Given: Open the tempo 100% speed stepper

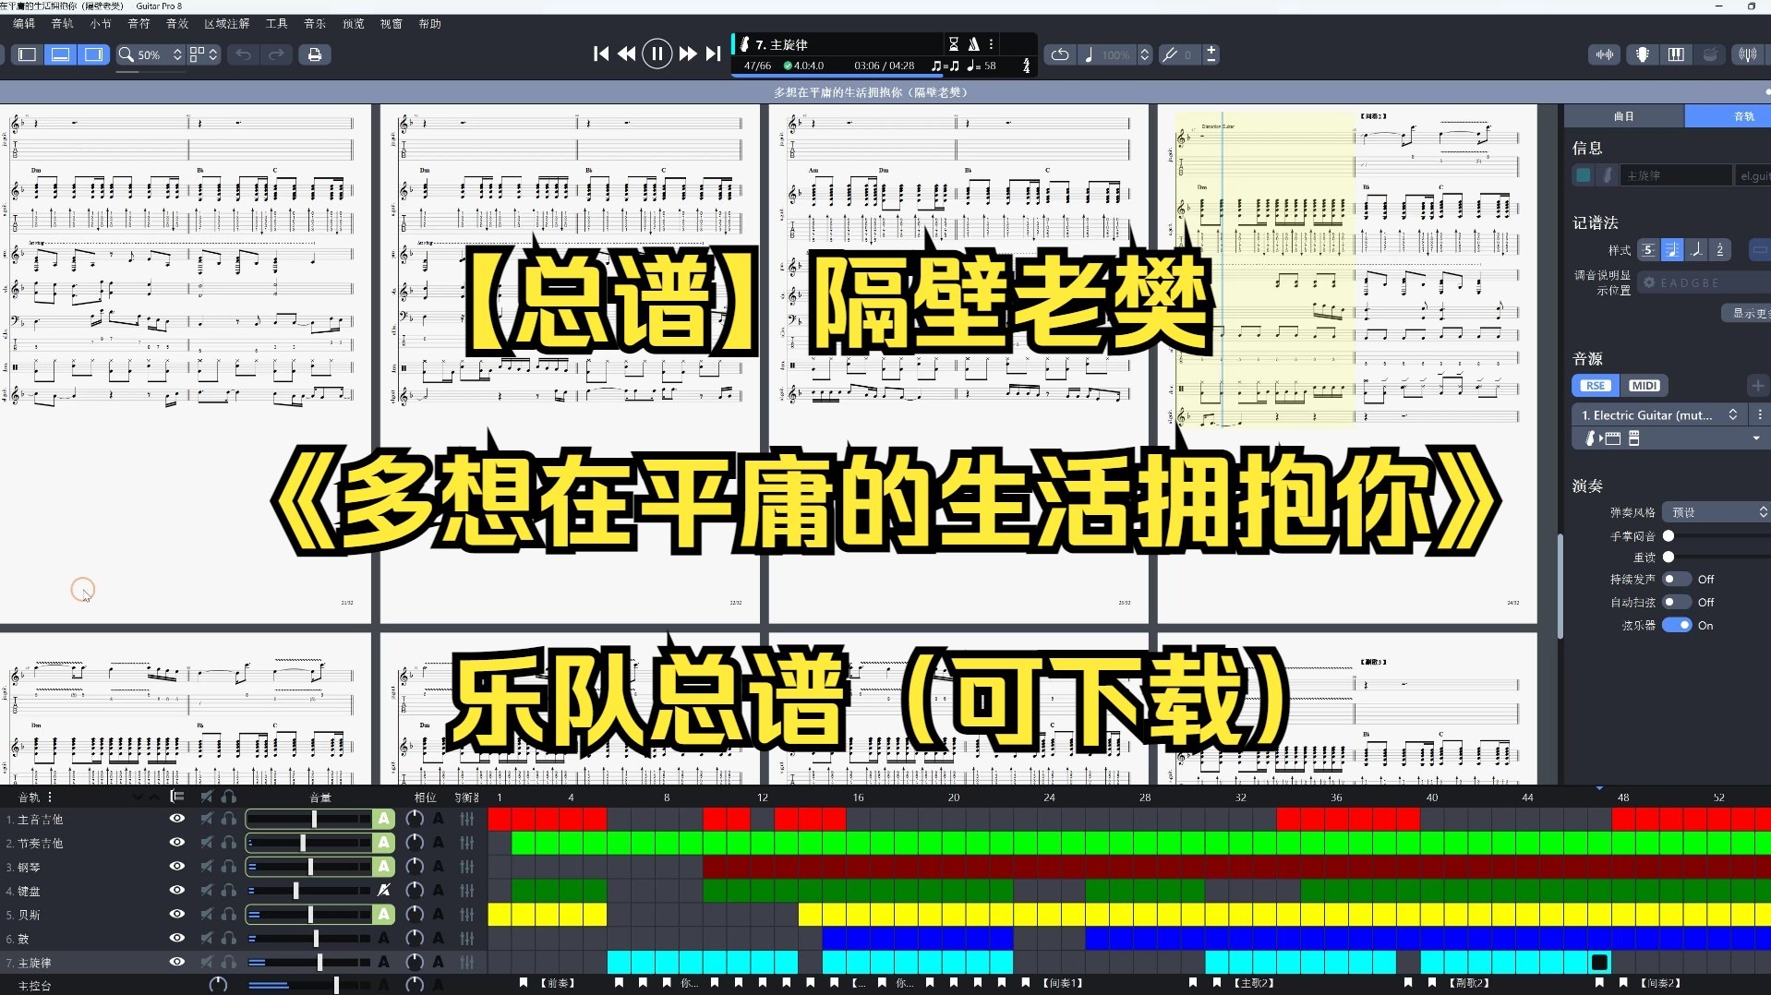Looking at the screenshot, I should click(x=1145, y=54).
